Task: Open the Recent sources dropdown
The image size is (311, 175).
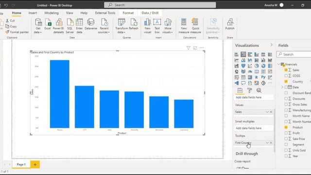Action: point(104,26)
